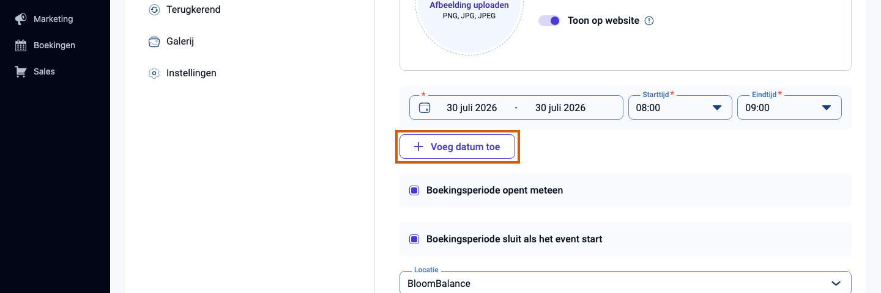Expand the Locatie BloomBalance dropdown

tap(625, 283)
